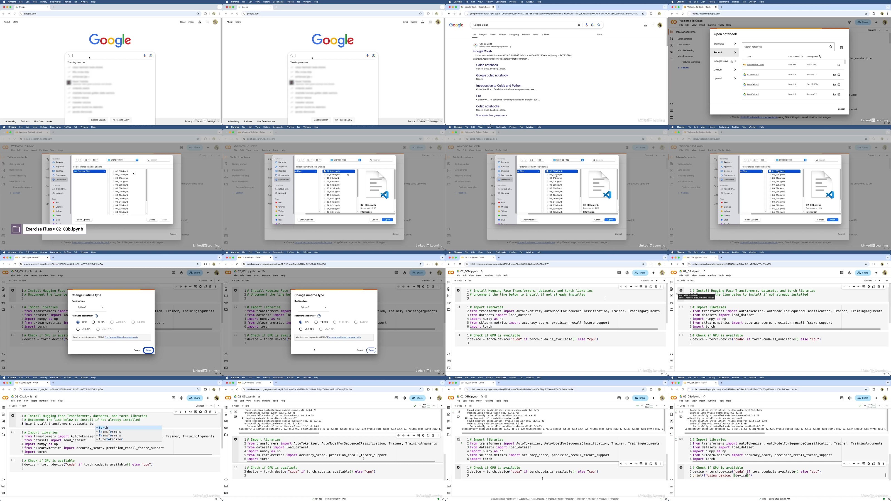Sort by Last opened arrow in Open notebook dialog
The image size is (891, 501).
point(802,56)
